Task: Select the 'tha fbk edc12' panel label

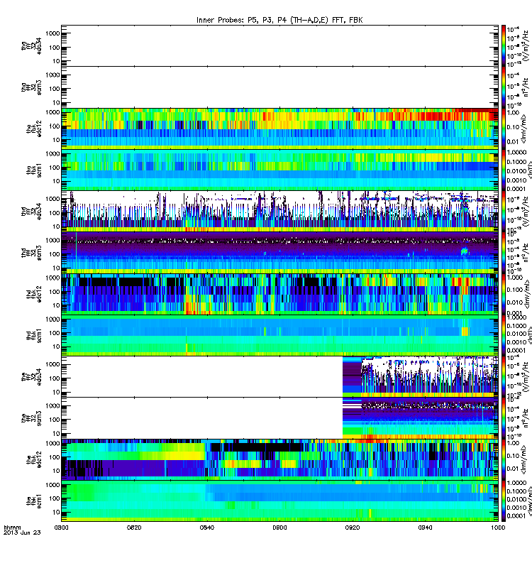Action: tap(34, 129)
